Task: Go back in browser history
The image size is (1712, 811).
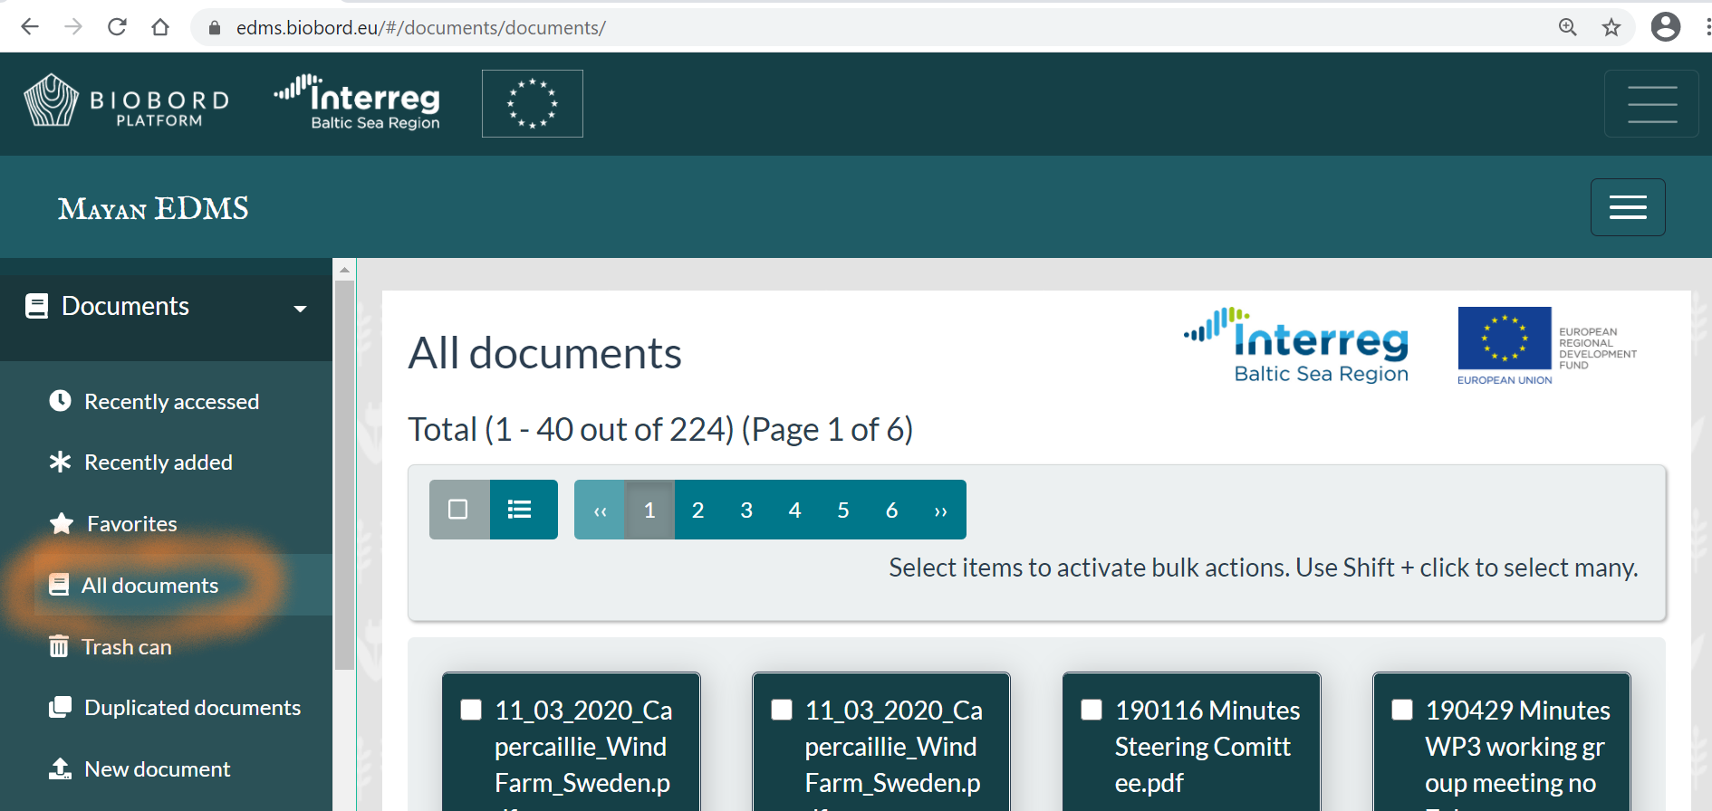Action: [30, 27]
